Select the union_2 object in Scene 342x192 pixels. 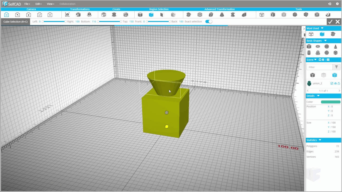pos(317,83)
